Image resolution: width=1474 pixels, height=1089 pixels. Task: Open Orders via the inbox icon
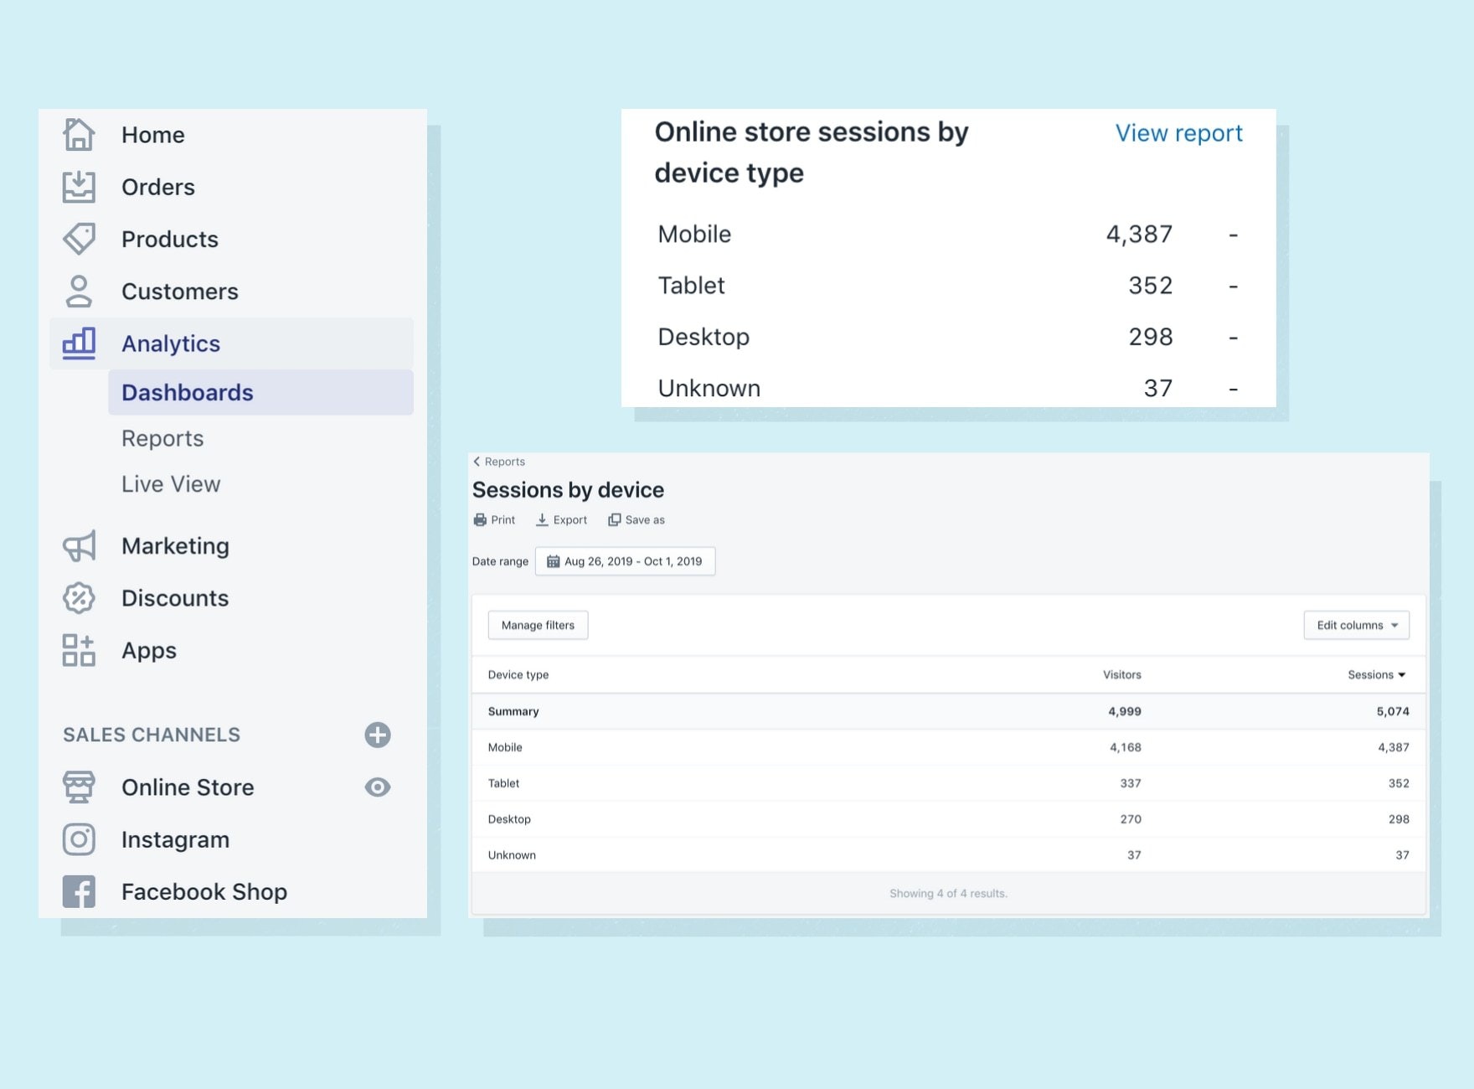coord(79,187)
